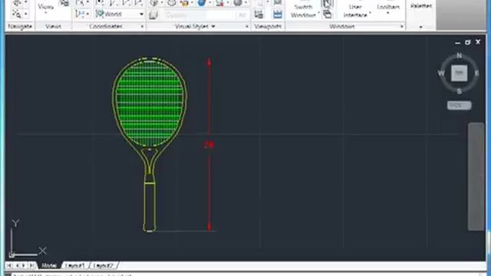The height and width of the screenshot is (276, 491).
Task: Go to next layout tab arrow
Action: coord(24,265)
